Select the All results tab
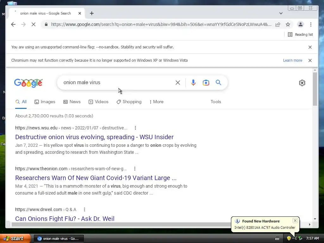Viewport: 324px width, 243px height. coord(21,102)
